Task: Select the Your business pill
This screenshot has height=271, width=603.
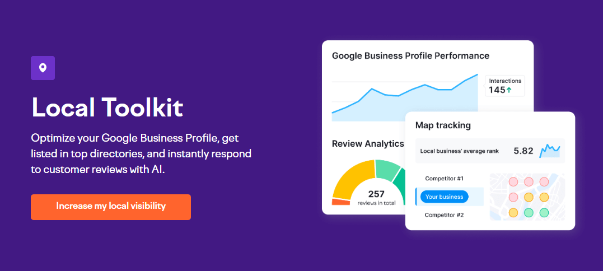Action: (443, 197)
